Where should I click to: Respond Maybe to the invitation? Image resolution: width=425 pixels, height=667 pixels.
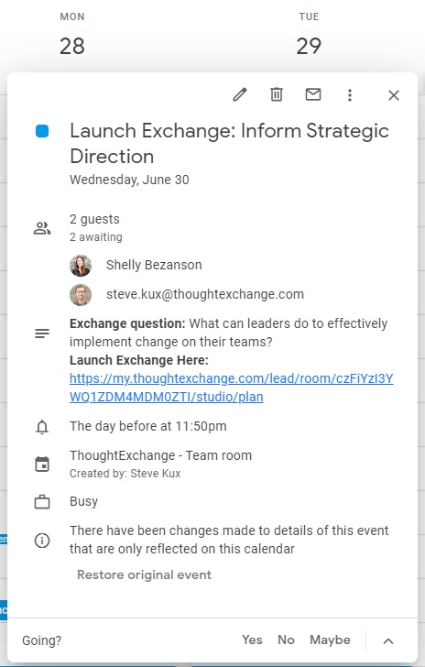[330, 640]
